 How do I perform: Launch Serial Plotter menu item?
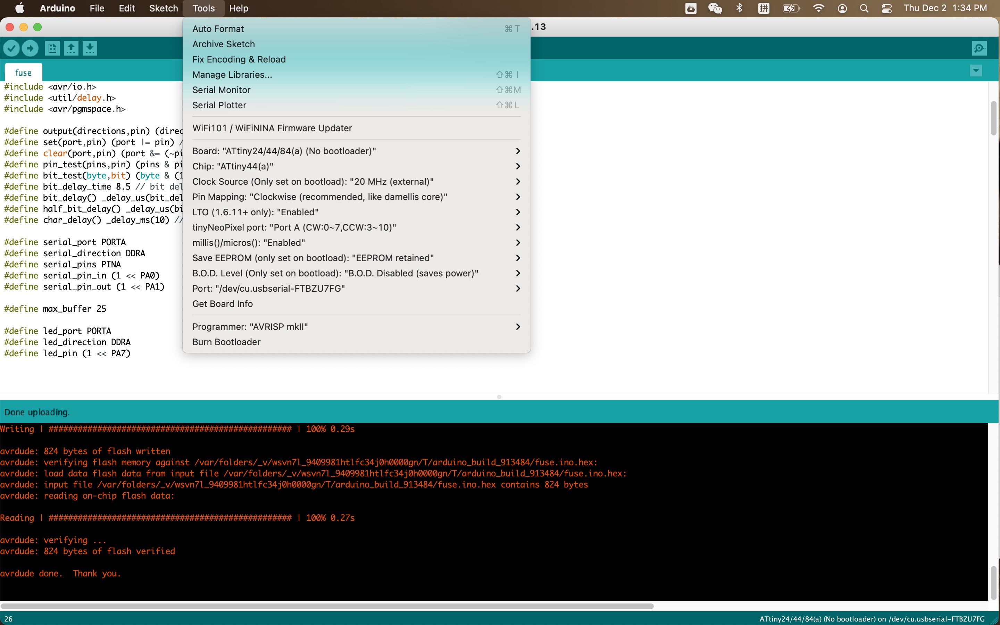point(356,105)
